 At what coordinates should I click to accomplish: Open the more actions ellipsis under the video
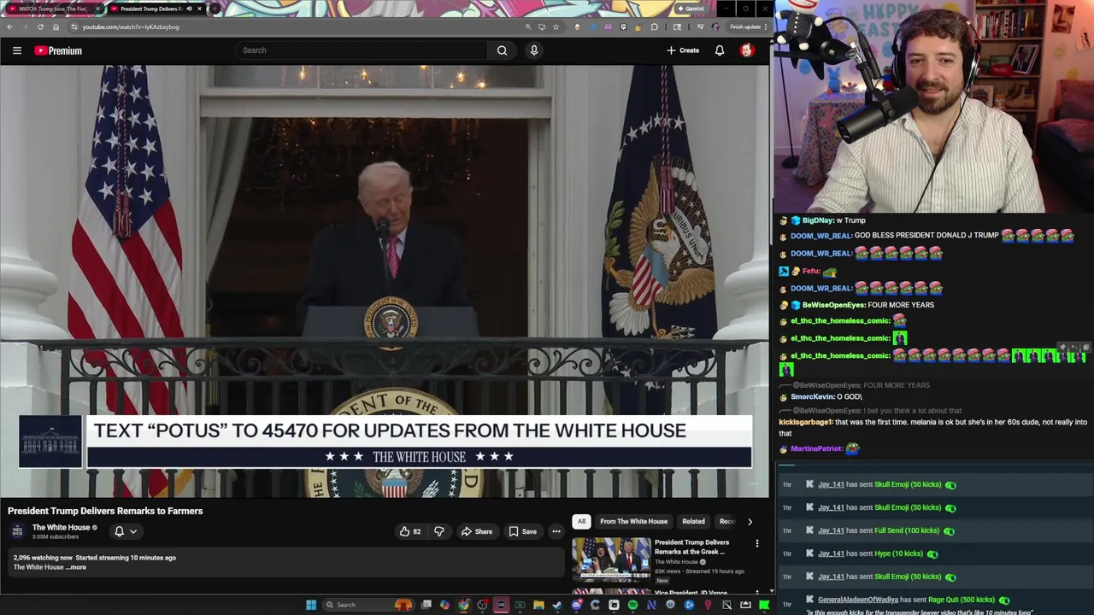[x=556, y=531]
